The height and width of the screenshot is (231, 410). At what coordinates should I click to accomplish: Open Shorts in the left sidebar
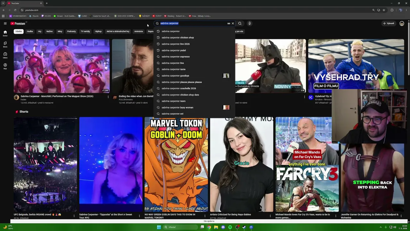[5, 44]
